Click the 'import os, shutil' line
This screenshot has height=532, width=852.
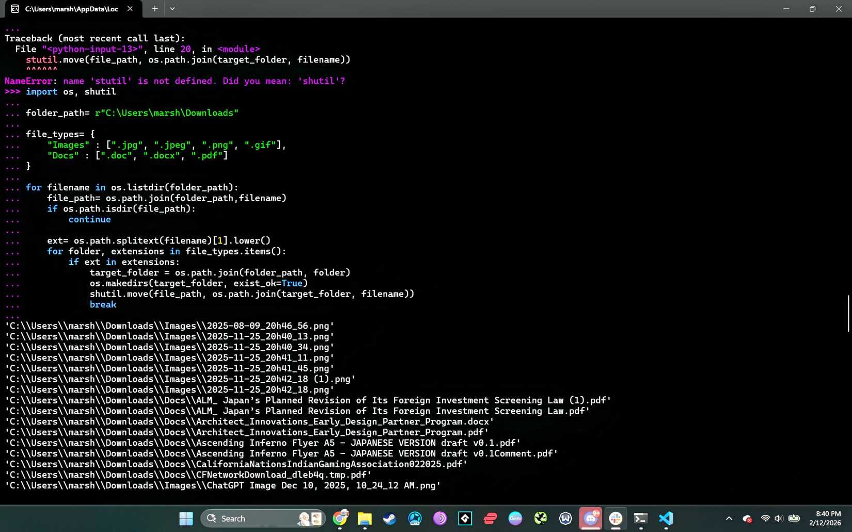[x=71, y=92]
